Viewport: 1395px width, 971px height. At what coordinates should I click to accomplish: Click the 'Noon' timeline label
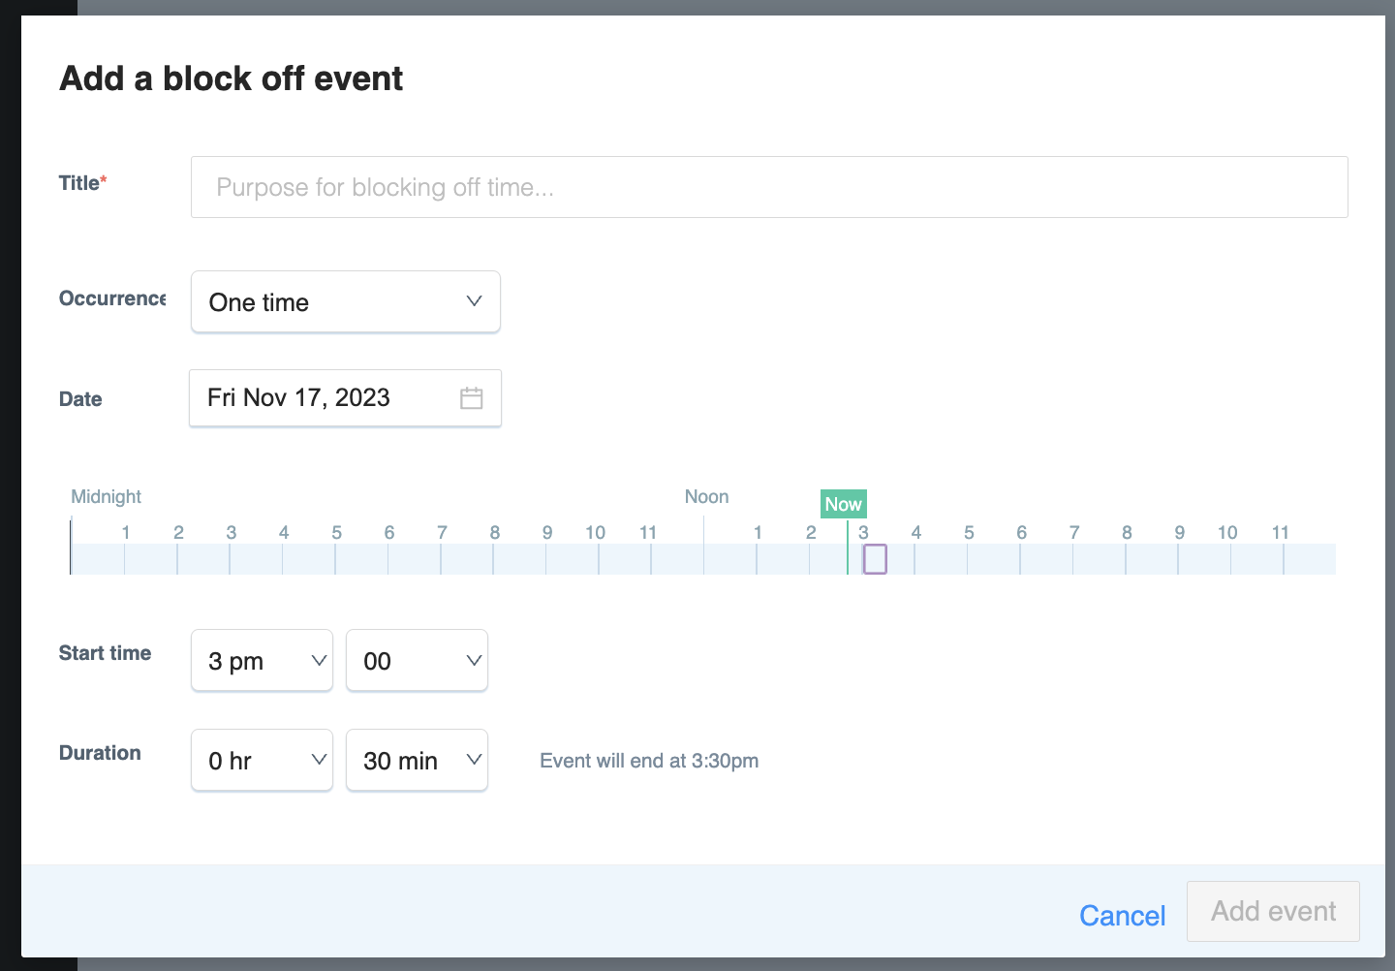pyautogui.click(x=706, y=496)
